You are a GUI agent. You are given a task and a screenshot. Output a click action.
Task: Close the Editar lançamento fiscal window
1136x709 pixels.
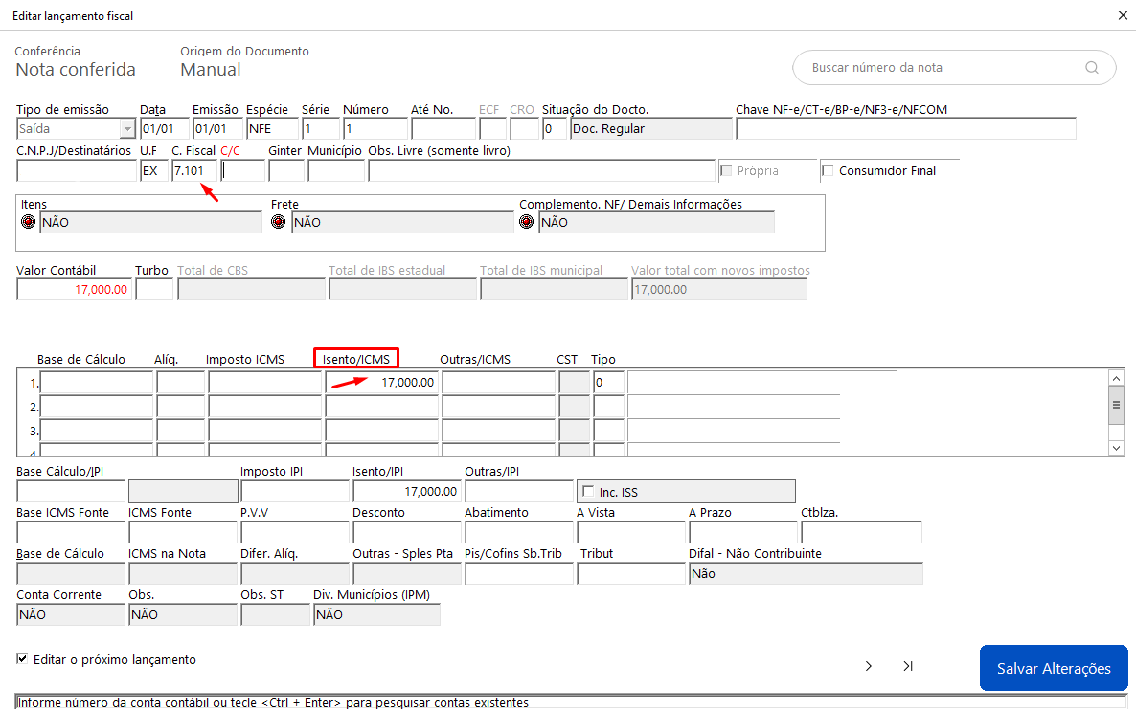tap(1123, 15)
